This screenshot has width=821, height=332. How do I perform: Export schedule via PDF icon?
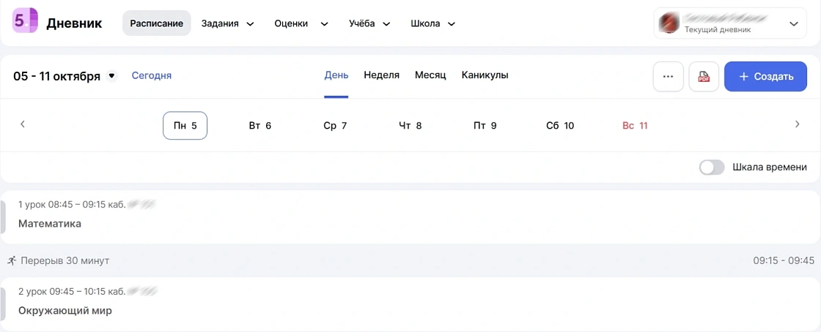[704, 77]
